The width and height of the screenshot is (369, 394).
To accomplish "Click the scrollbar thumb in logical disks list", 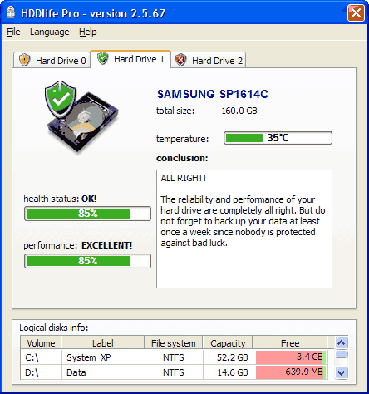I will pos(341,354).
